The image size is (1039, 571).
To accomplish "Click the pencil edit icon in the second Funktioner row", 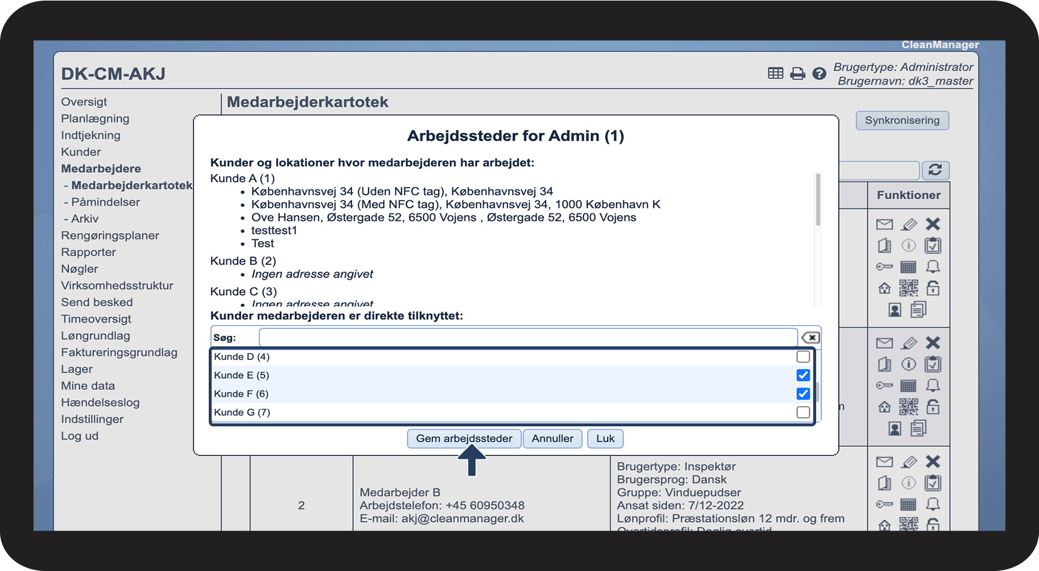I will tap(909, 343).
